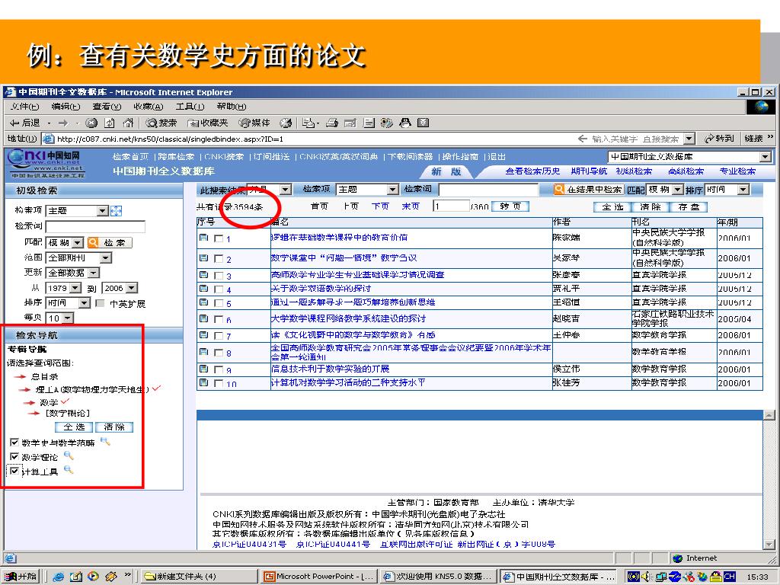
Task: Go to the home page via Home icon
Action: click(128, 123)
